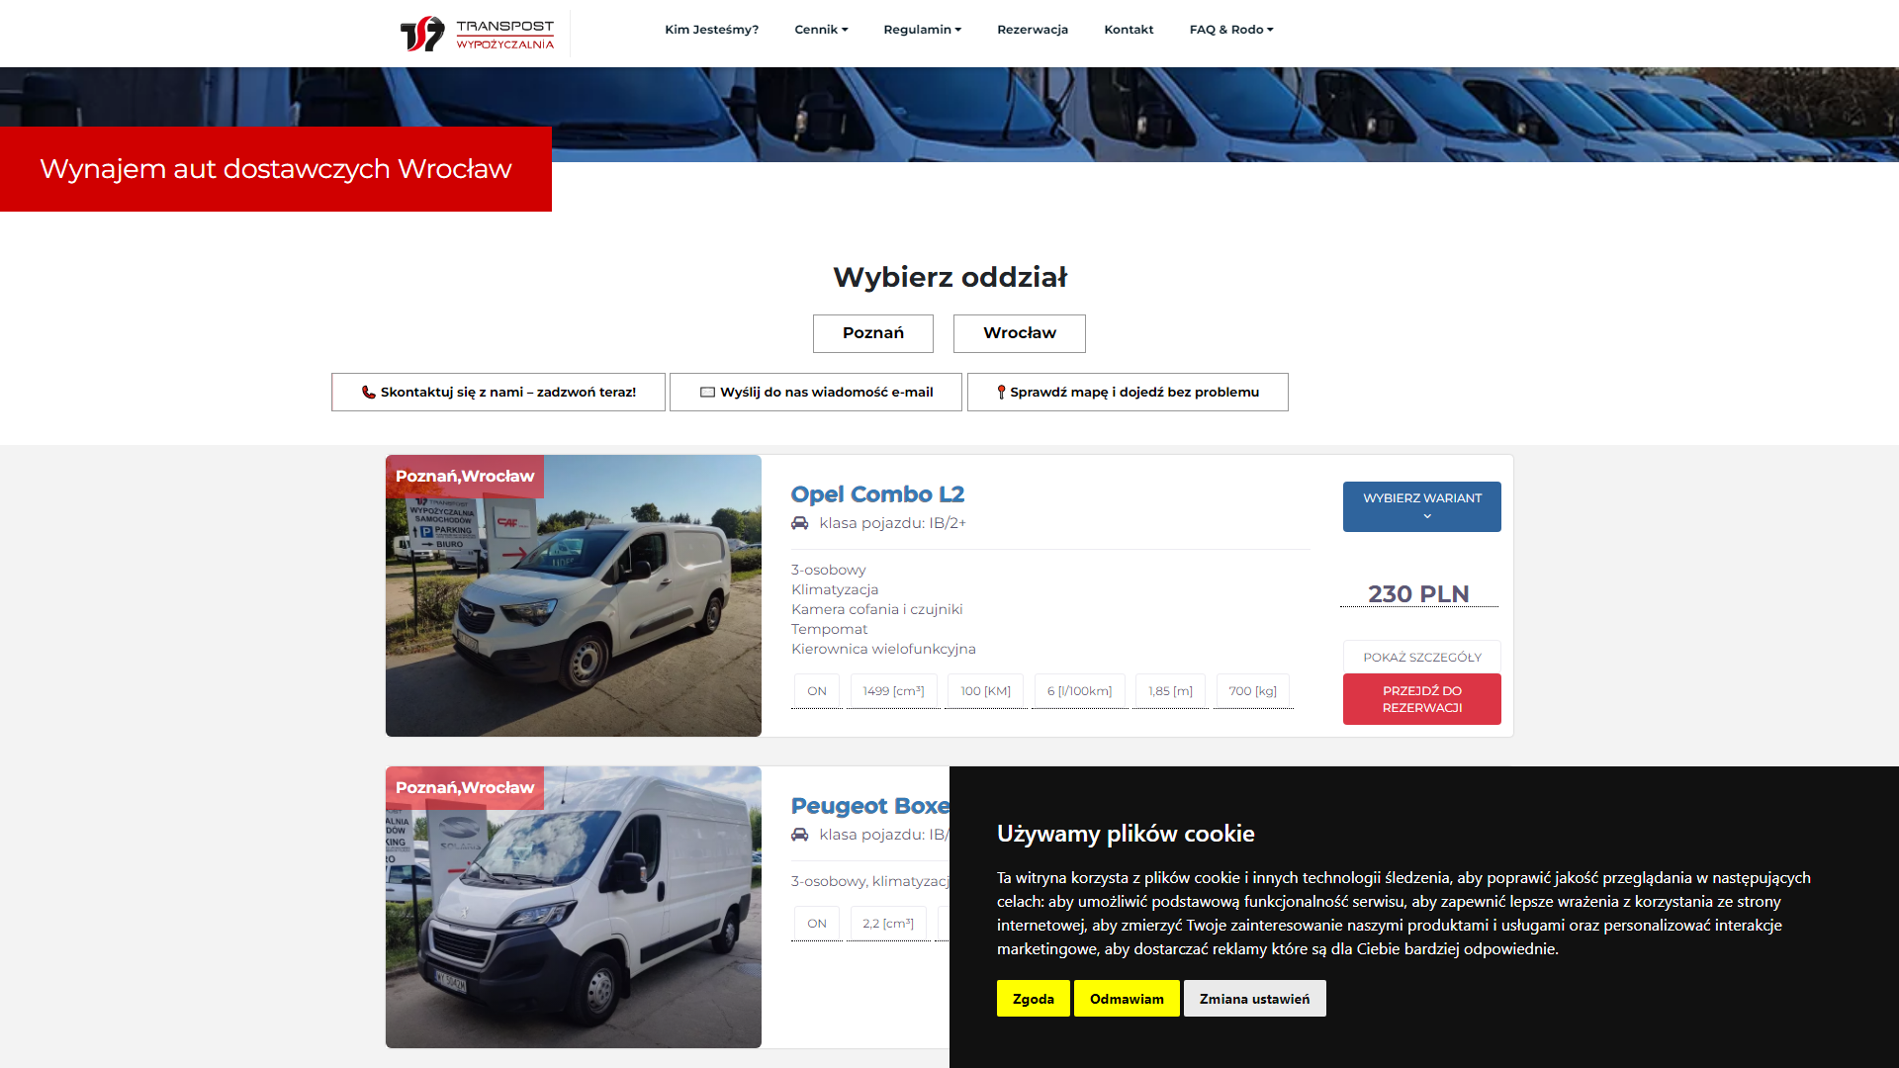The image size is (1899, 1068).
Task: Open the Kim Jesteśmy? menu item
Action: (x=711, y=30)
